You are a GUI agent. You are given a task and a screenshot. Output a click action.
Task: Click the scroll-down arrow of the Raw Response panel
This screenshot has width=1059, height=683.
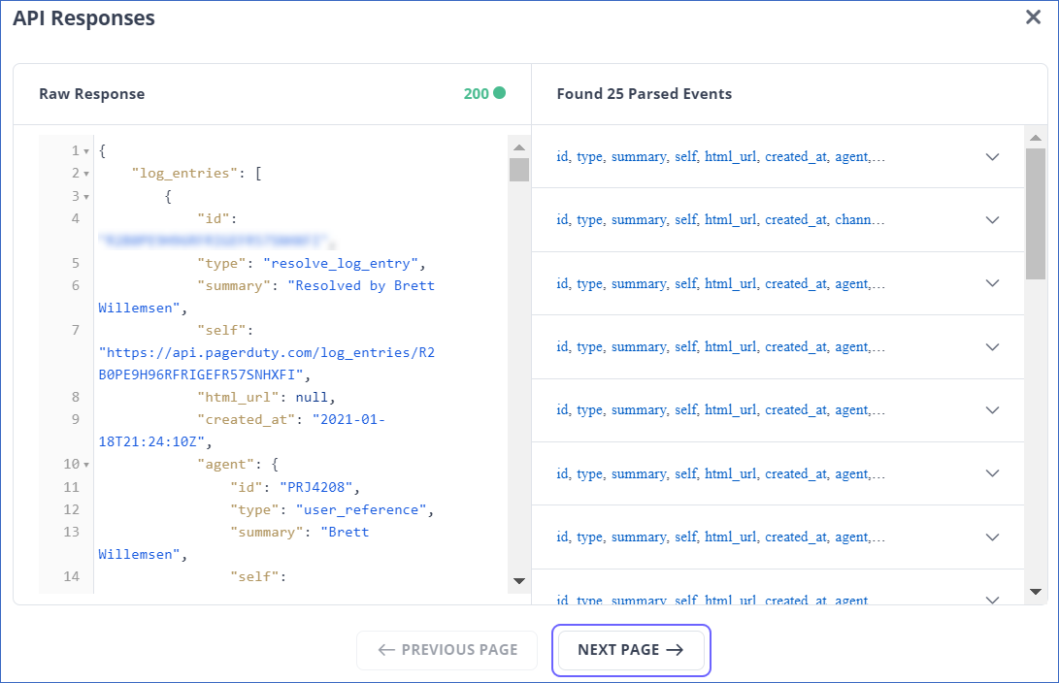click(519, 581)
